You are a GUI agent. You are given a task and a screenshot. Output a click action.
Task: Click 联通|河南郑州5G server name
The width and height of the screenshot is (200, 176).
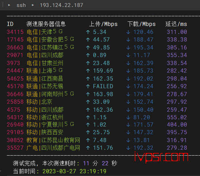(50, 94)
